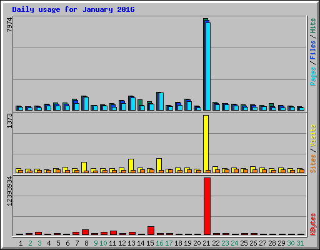Screen dimensions: 320x250
Task: Click the day '14' axis label
Action: coord(141,243)
